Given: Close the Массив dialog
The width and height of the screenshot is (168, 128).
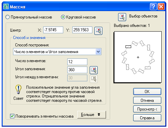Looking at the screenshot, I should (161, 6).
